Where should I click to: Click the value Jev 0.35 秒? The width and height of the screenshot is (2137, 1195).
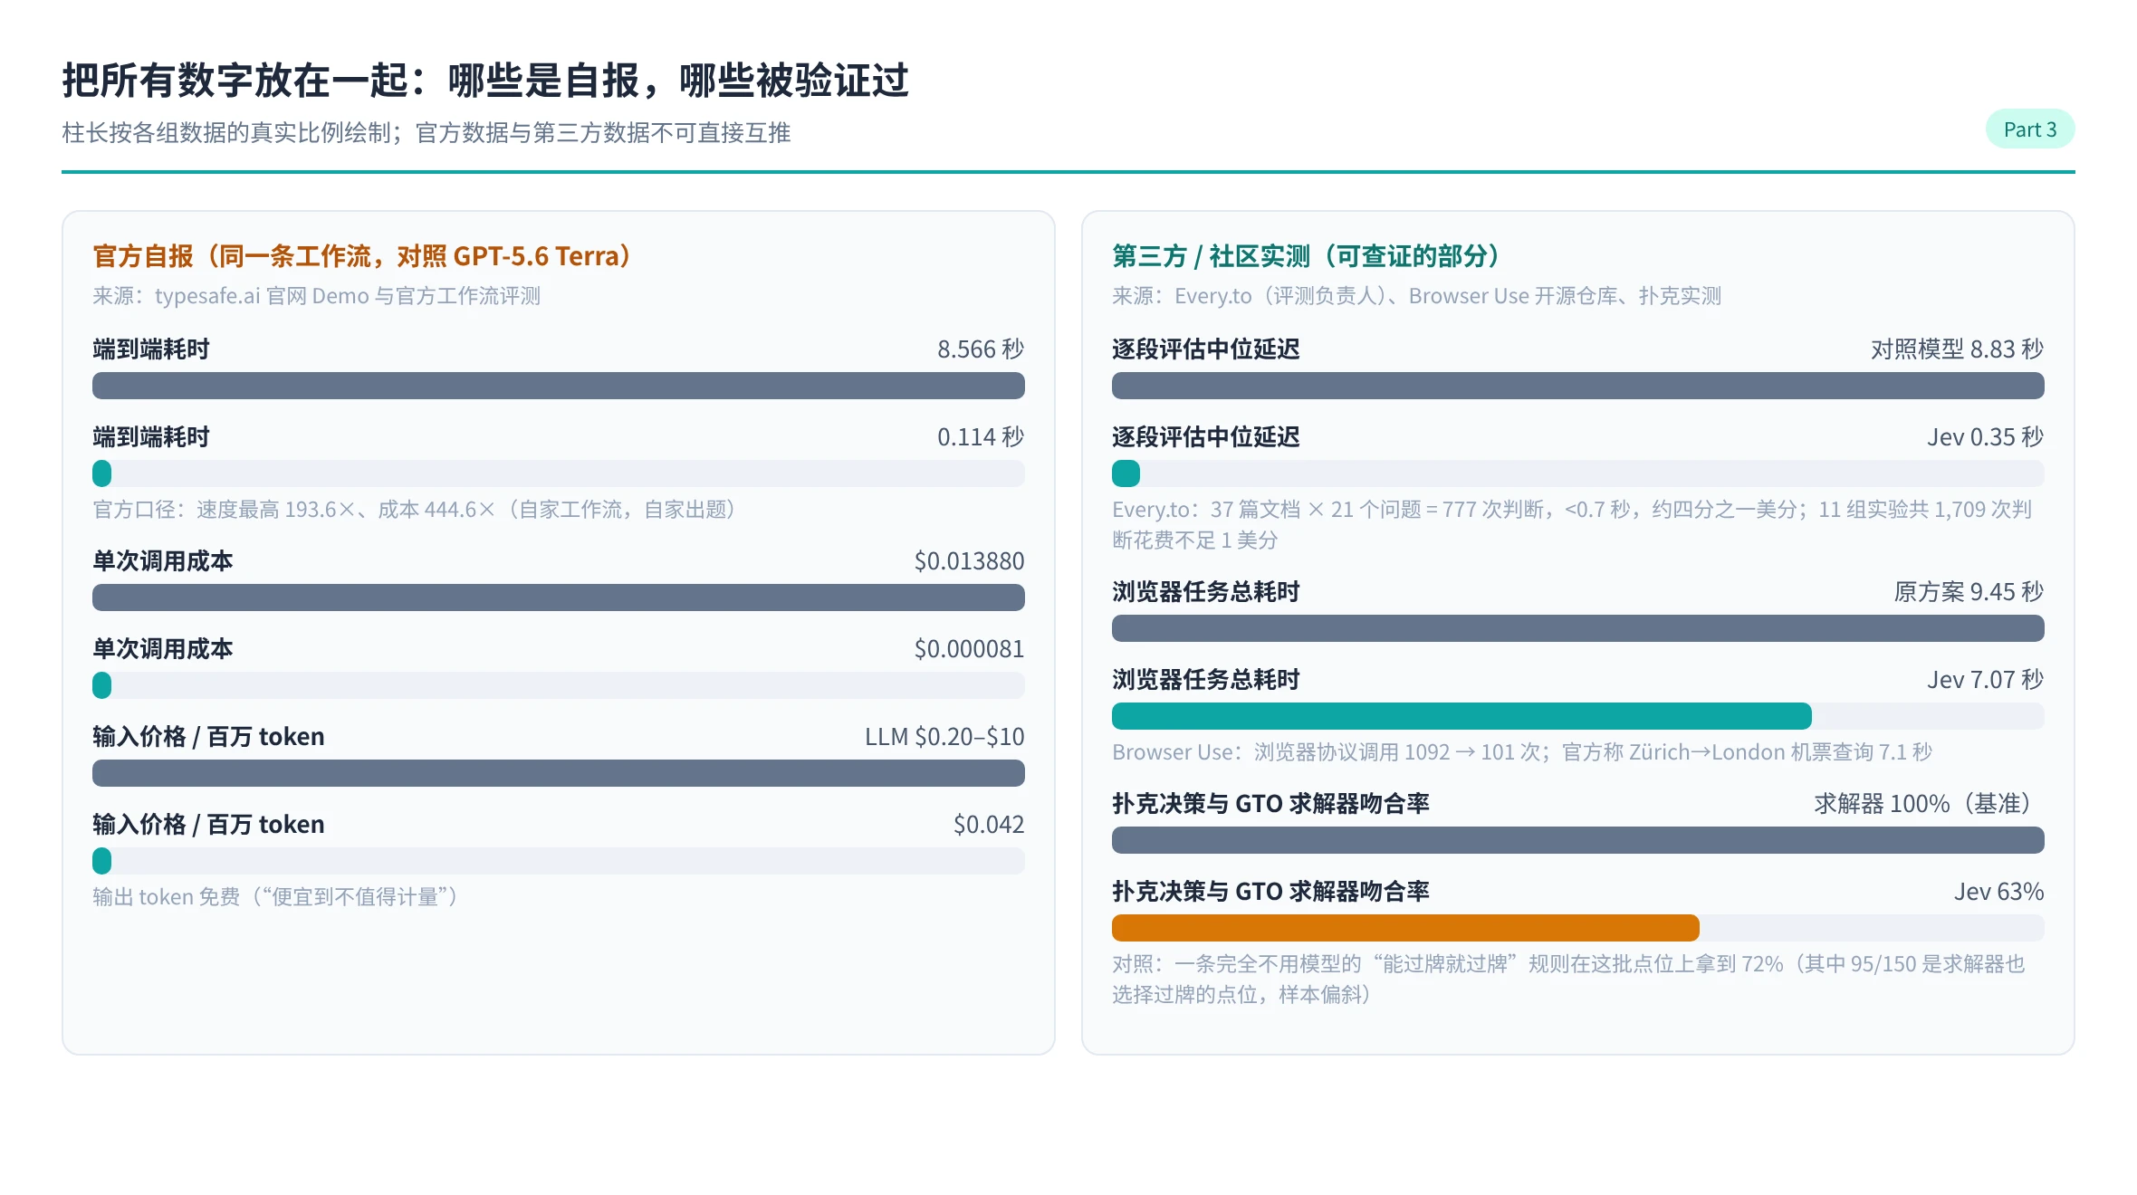pyautogui.click(x=1986, y=437)
